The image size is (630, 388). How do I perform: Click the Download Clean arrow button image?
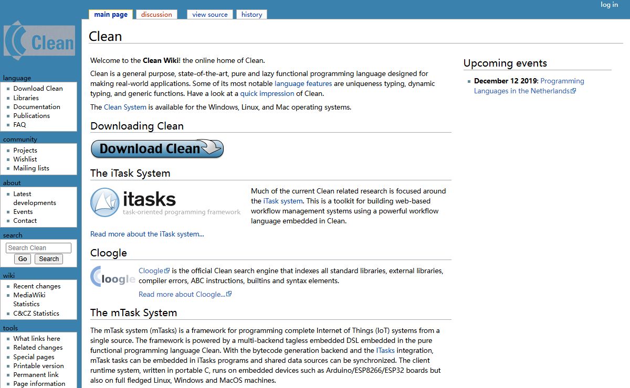[x=157, y=149]
